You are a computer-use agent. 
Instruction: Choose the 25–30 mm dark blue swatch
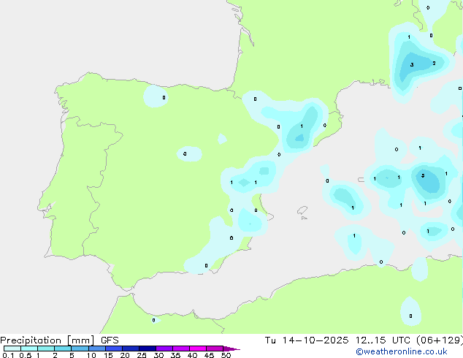(x=148, y=349)
